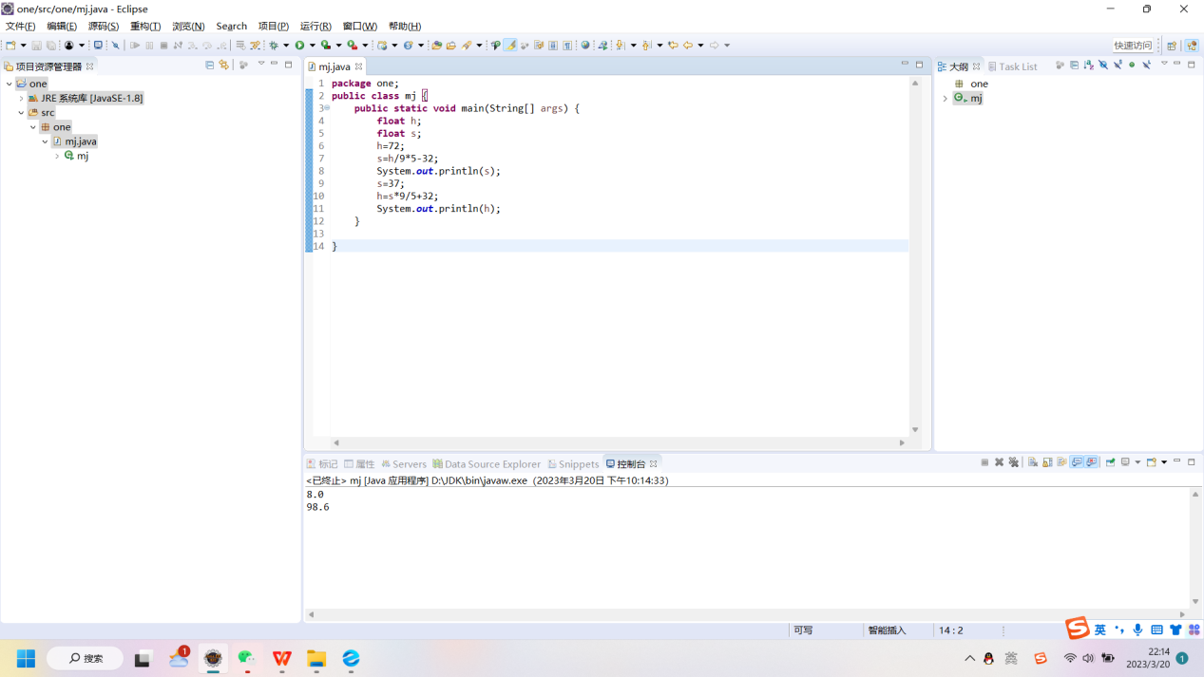This screenshot has height=677, width=1204.
Task: Expand mj class in outline panel
Action: click(x=945, y=98)
